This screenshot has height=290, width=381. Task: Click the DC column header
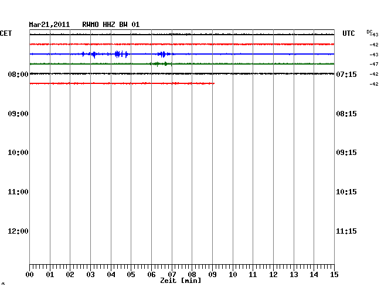pos(369,32)
